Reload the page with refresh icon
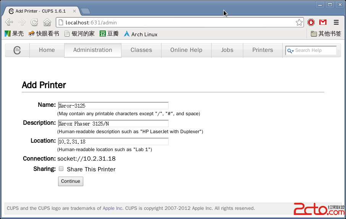 pos(34,22)
